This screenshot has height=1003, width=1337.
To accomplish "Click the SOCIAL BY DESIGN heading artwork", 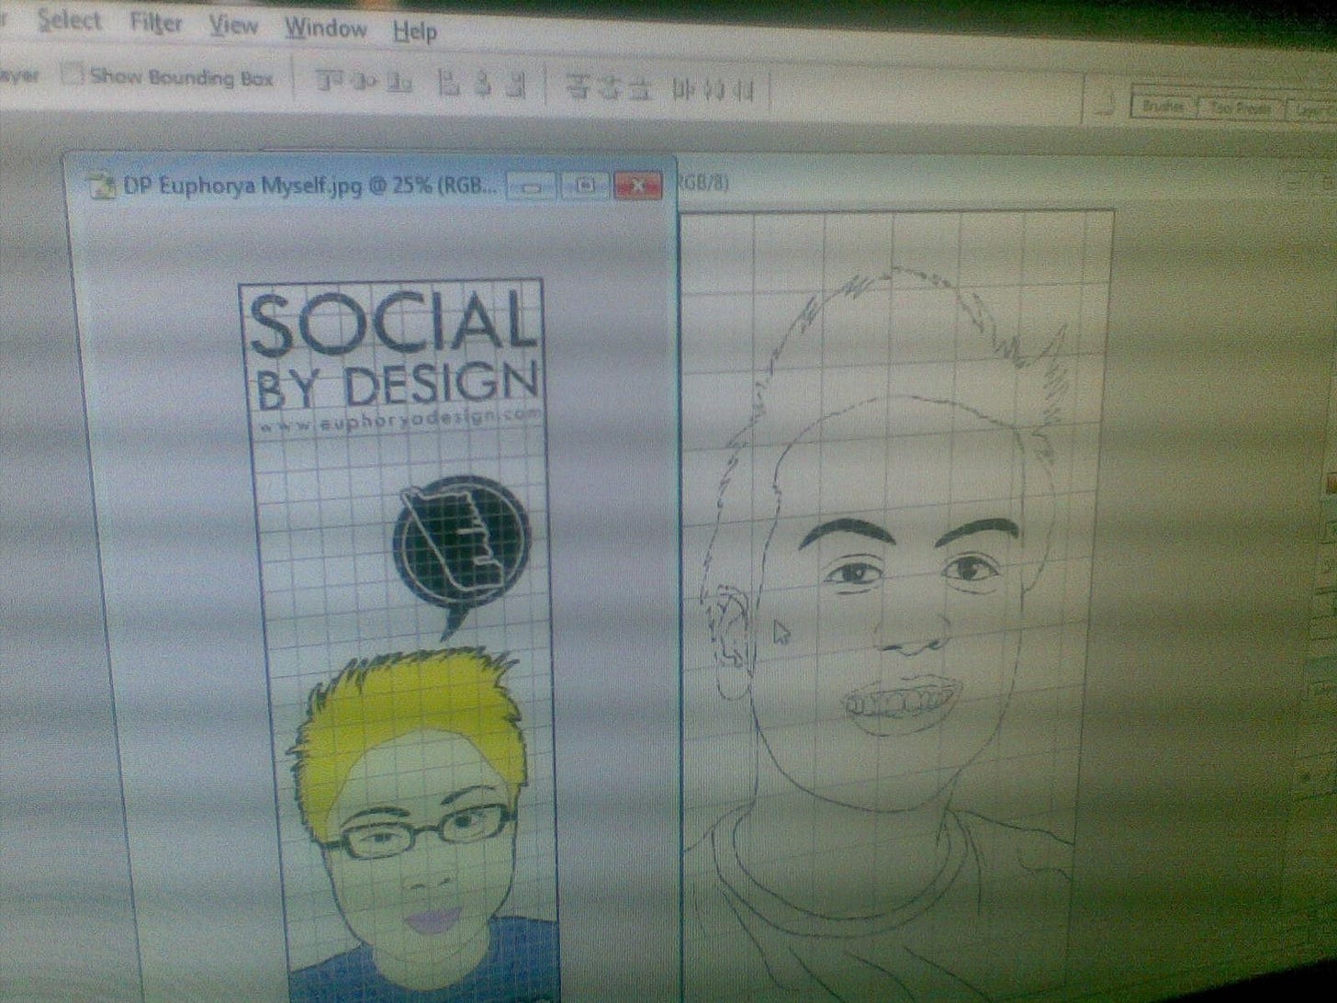I will coord(393,351).
